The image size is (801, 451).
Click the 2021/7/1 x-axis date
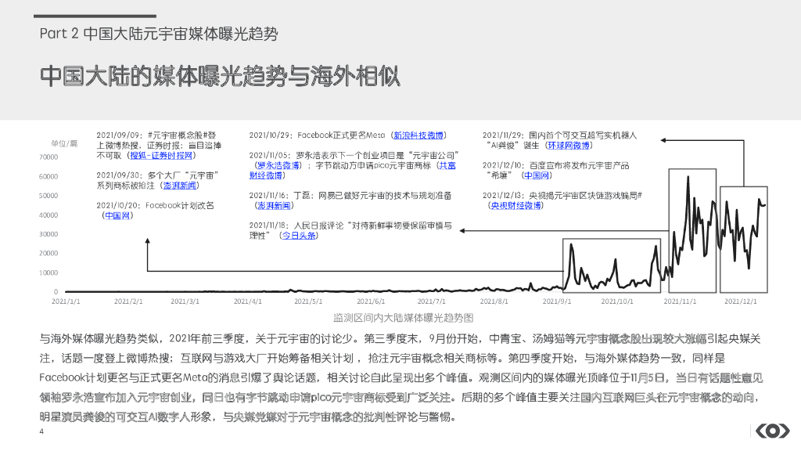[x=431, y=301]
